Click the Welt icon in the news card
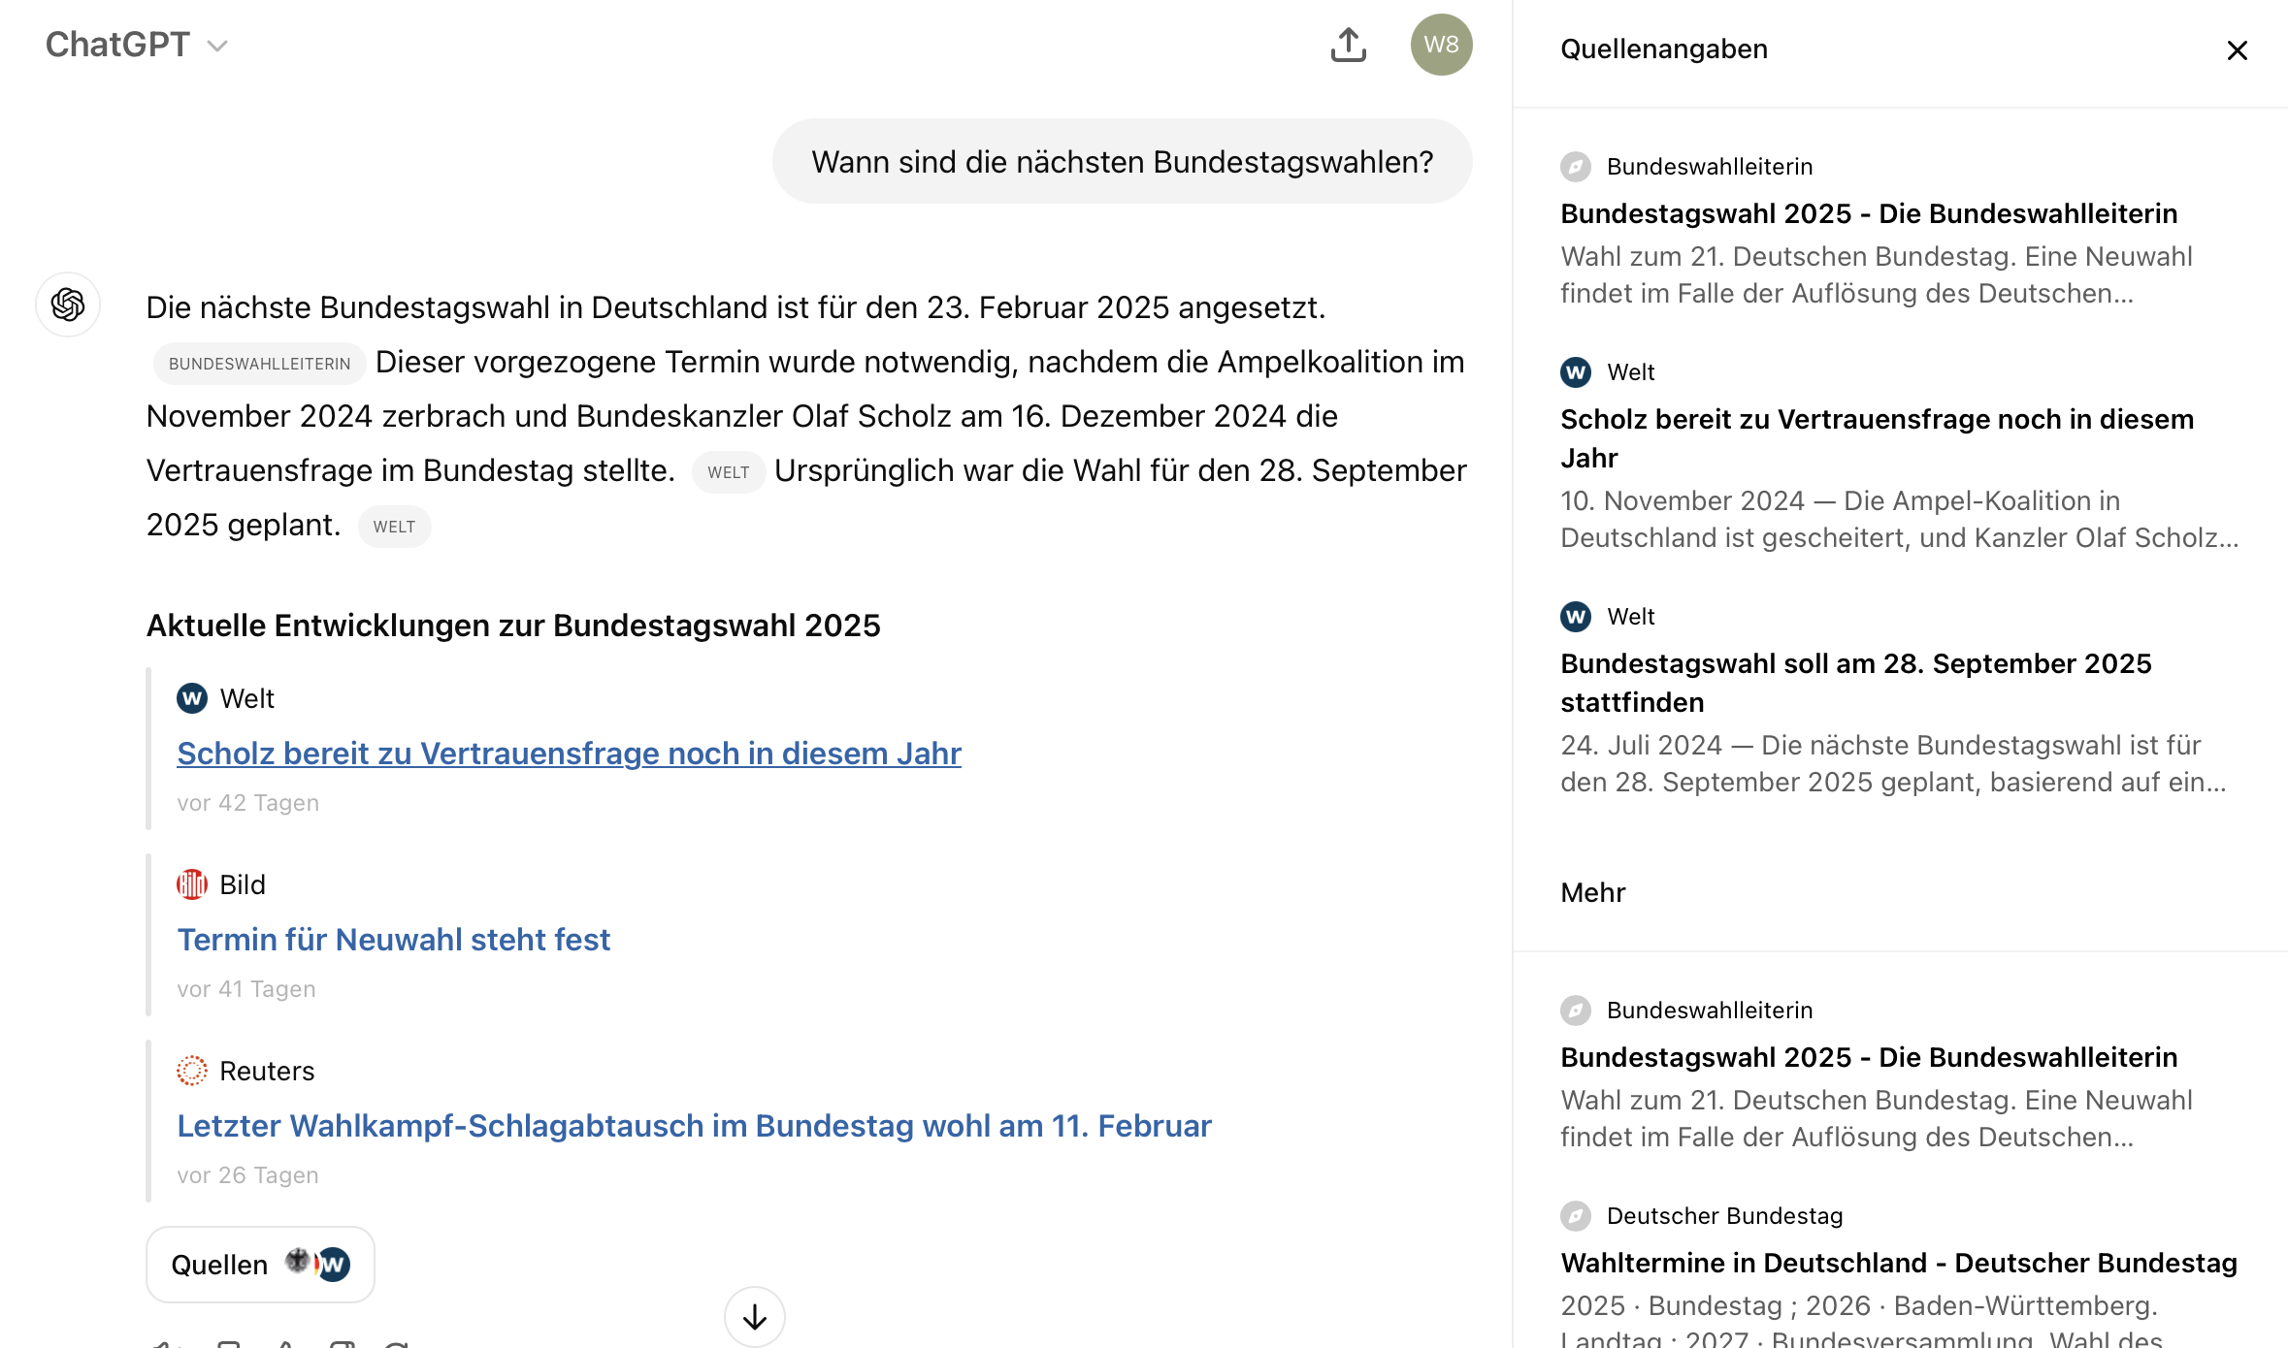The height and width of the screenshot is (1348, 2288). tap(192, 698)
